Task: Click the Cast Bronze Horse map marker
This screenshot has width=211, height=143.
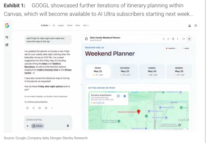Action: [x=180, y=125]
